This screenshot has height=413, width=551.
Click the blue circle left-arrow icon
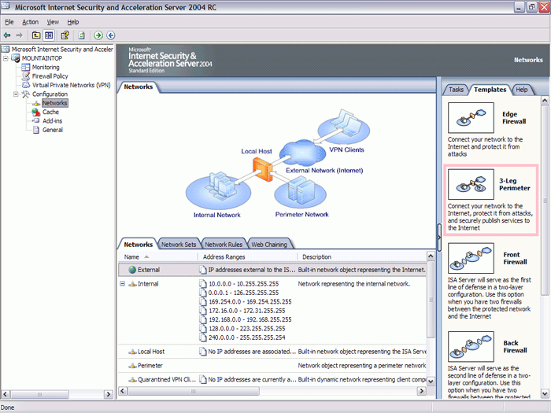click(111, 35)
